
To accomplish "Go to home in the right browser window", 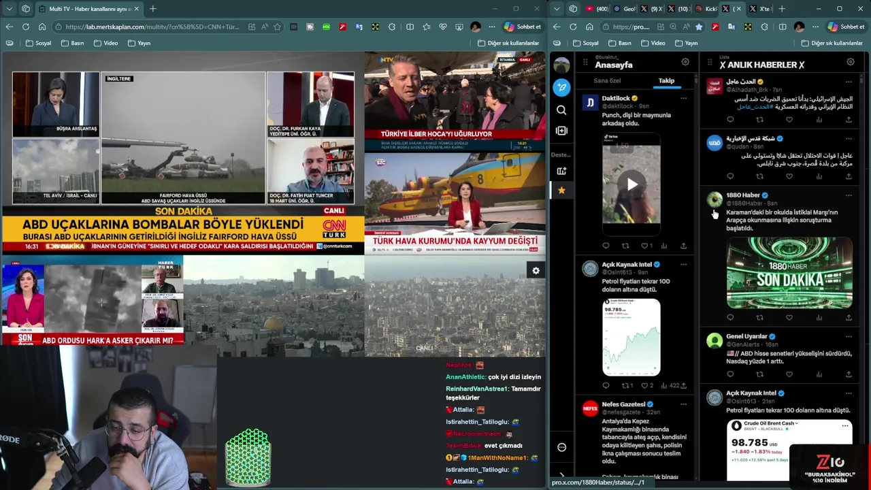I will (589, 27).
